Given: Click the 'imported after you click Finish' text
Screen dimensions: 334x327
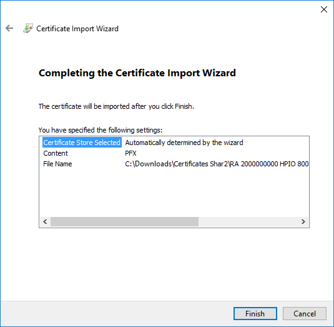Looking at the screenshot, I should pyautogui.click(x=149, y=106).
